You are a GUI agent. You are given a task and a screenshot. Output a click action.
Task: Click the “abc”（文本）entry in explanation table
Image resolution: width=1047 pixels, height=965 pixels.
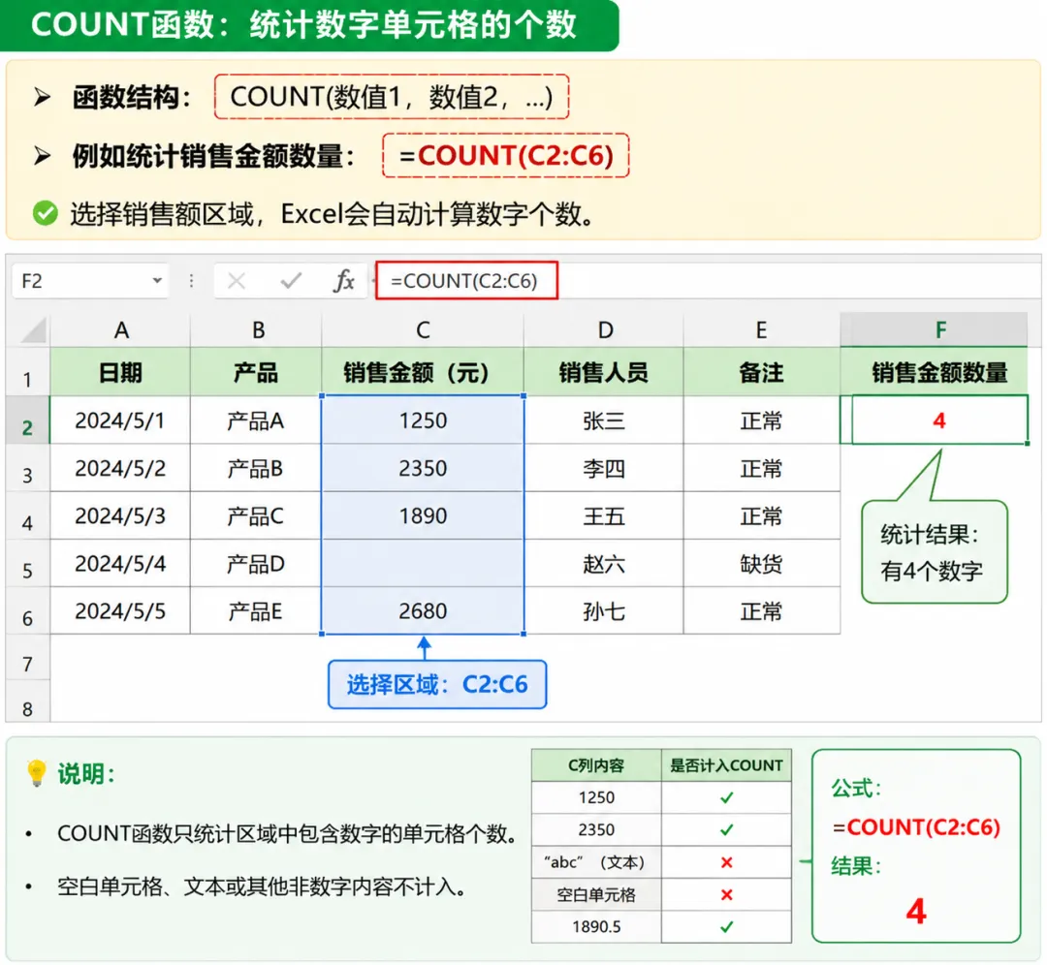point(596,862)
